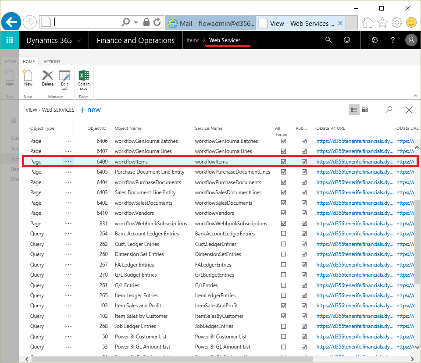Switch to tile view layout icon
421x363 pixels.
pos(365,110)
